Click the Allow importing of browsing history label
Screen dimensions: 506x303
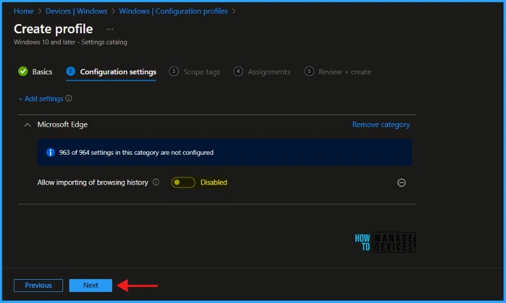(x=93, y=182)
